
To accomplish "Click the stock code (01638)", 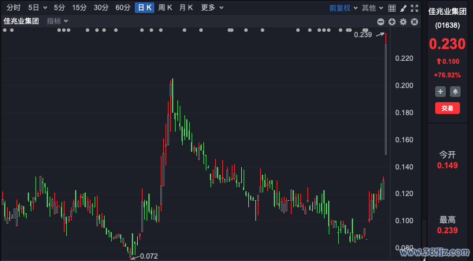I will [x=448, y=25].
